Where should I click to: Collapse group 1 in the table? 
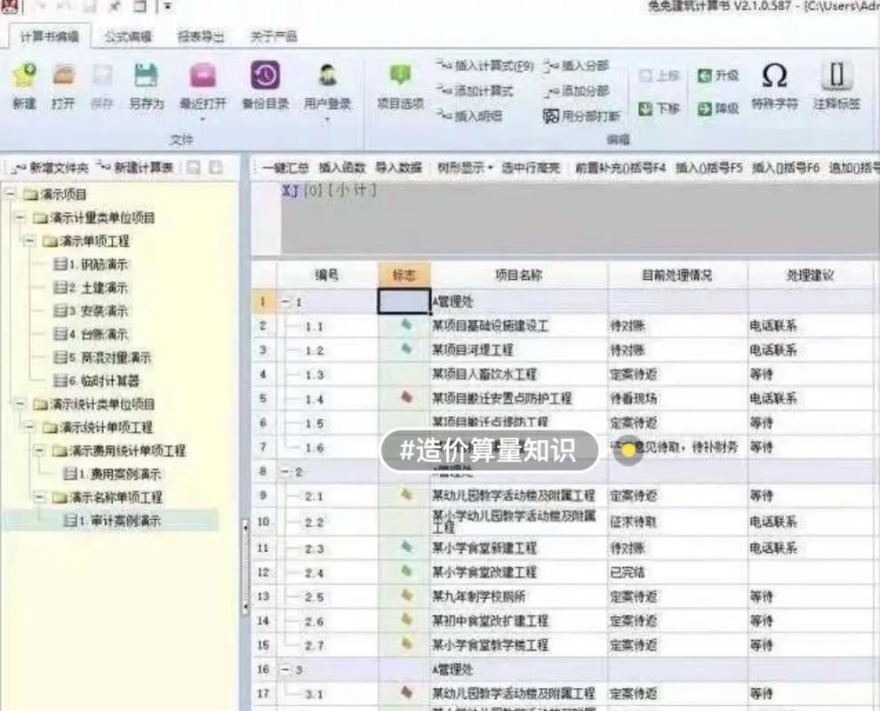[x=285, y=302]
